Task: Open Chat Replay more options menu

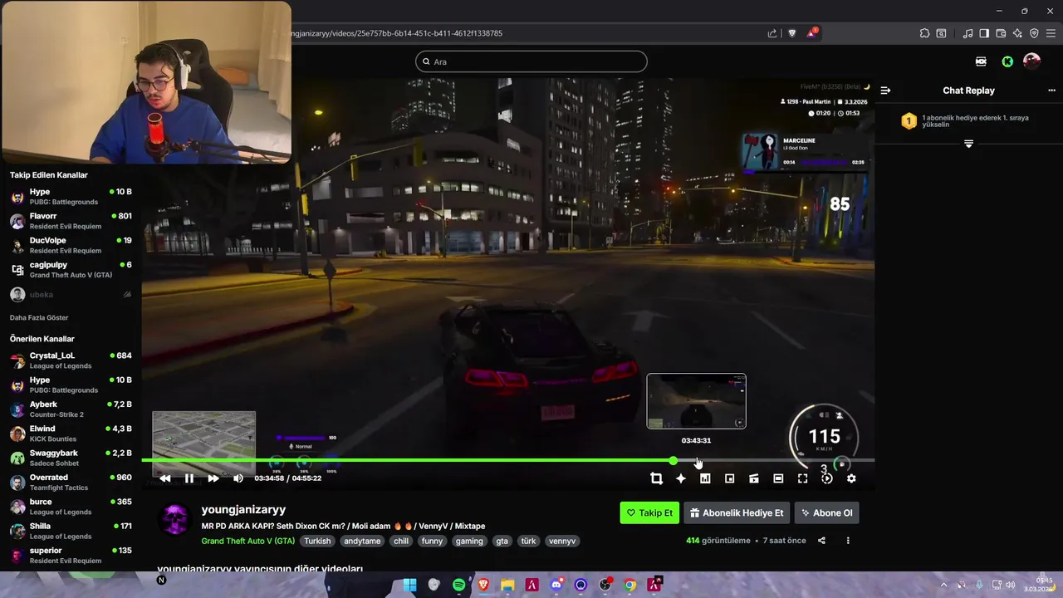Action: 1051,91
